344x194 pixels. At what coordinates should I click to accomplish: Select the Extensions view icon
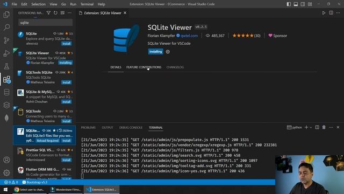[x=6, y=79]
